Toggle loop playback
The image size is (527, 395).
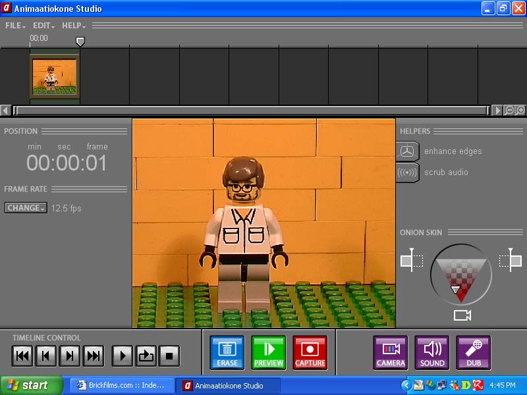click(x=145, y=355)
